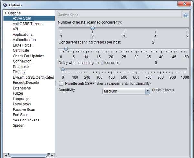Go to Brute Force settings
The height and width of the screenshot is (158, 194).
(22, 45)
